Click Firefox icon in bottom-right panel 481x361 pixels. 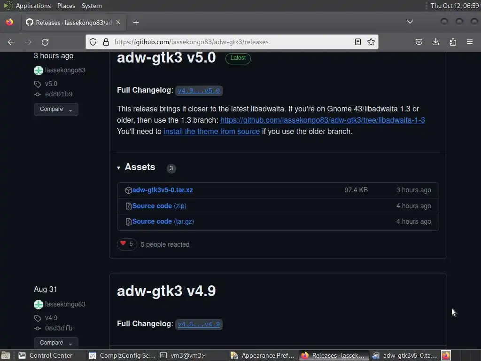coord(446,355)
